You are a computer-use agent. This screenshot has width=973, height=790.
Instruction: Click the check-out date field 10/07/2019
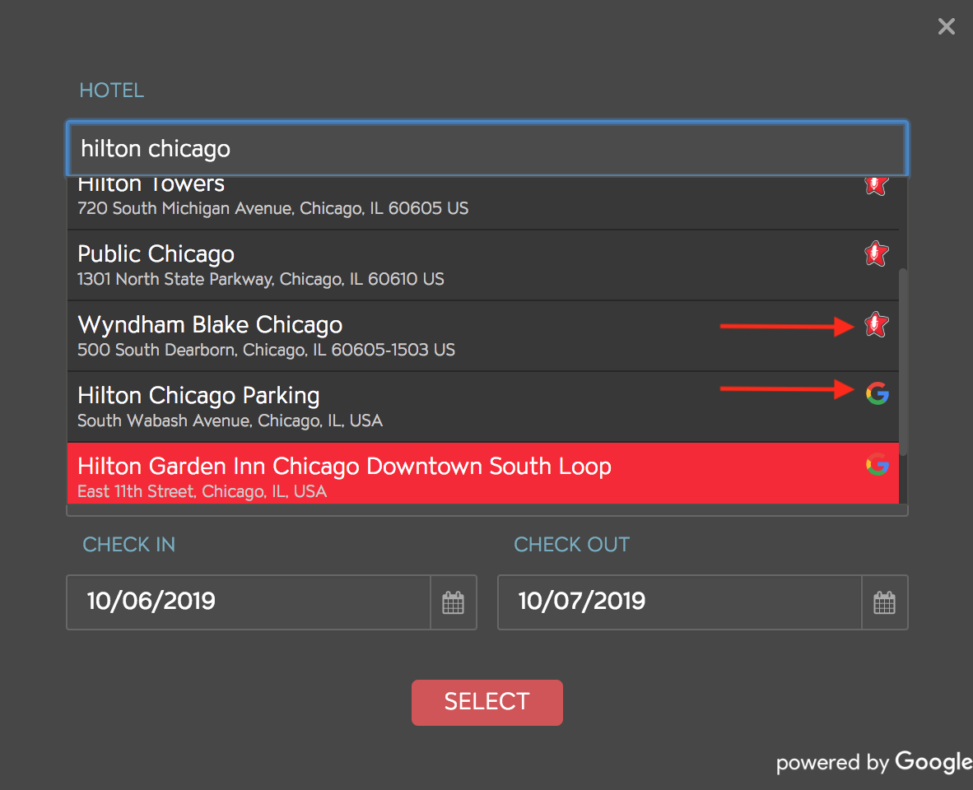click(x=680, y=602)
